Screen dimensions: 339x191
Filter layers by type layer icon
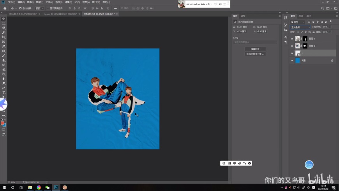pos(318,22)
